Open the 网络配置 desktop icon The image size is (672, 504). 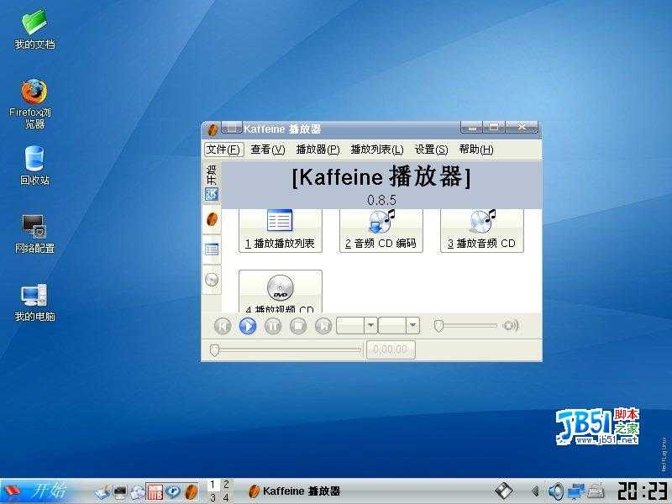[34, 234]
